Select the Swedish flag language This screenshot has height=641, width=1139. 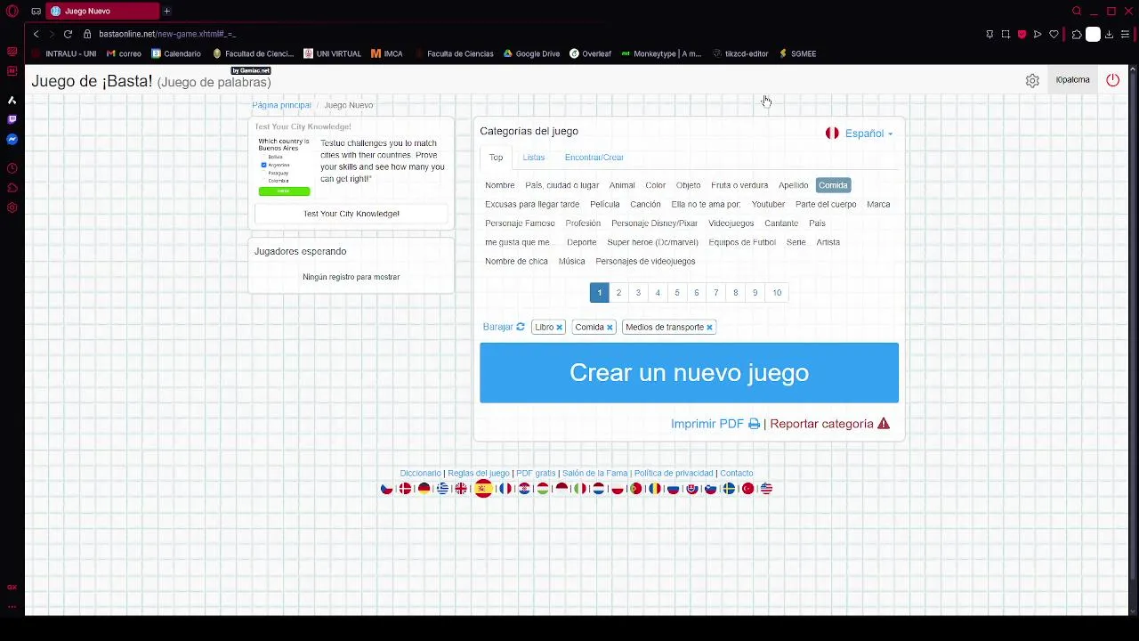point(729,489)
